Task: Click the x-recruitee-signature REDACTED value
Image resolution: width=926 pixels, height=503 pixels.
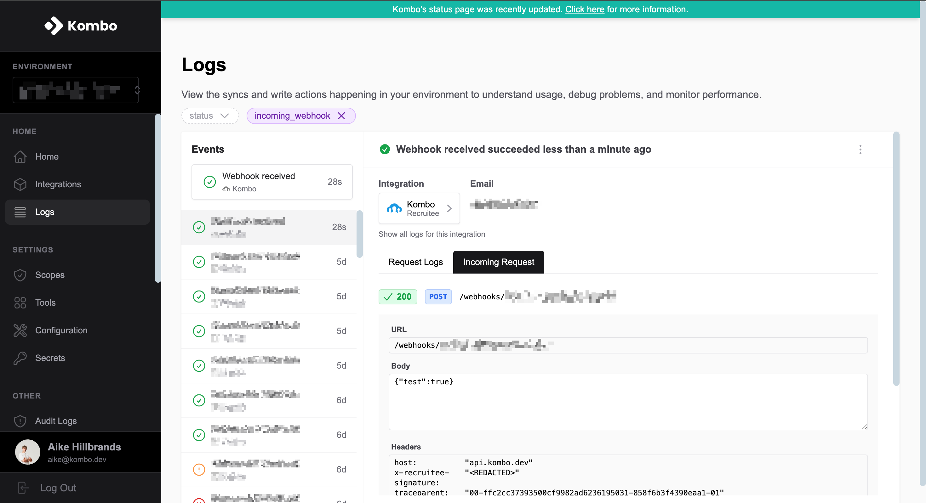Action: point(492,472)
